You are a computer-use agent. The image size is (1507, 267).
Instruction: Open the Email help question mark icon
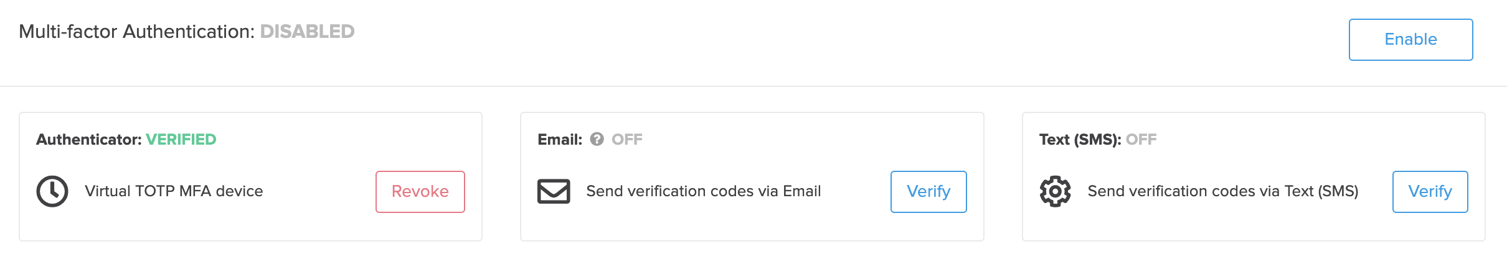point(597,139)
